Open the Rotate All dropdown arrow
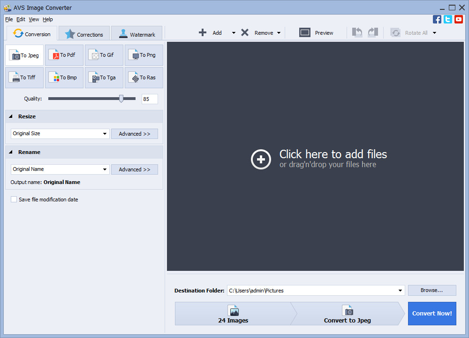The width and height of the screenshot is (469, 338). tap(435, 33)
